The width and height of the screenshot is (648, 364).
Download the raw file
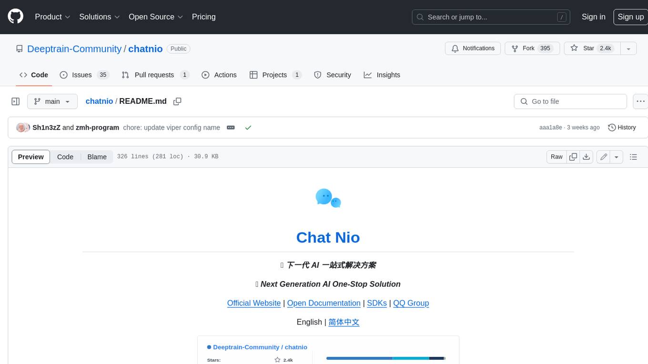click(587, 157)
